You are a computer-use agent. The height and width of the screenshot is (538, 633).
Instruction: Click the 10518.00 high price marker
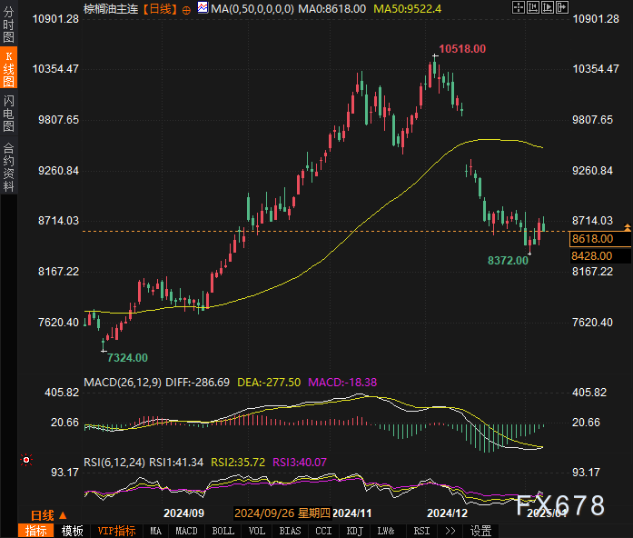[462, 48]
